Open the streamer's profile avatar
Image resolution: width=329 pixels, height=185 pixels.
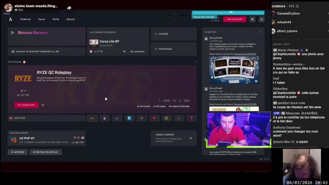8,8
